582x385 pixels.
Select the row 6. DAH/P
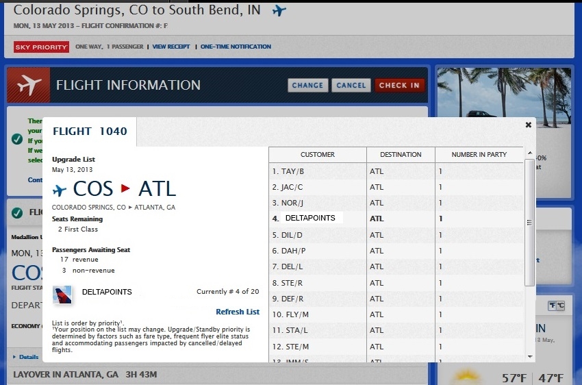pos(396,251)
